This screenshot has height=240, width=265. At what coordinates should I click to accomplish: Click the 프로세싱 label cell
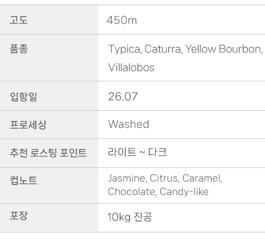pos(49,125)
